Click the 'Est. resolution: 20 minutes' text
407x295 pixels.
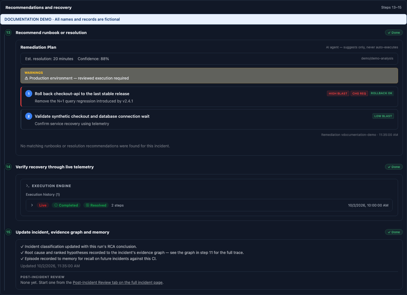(49, 59)
